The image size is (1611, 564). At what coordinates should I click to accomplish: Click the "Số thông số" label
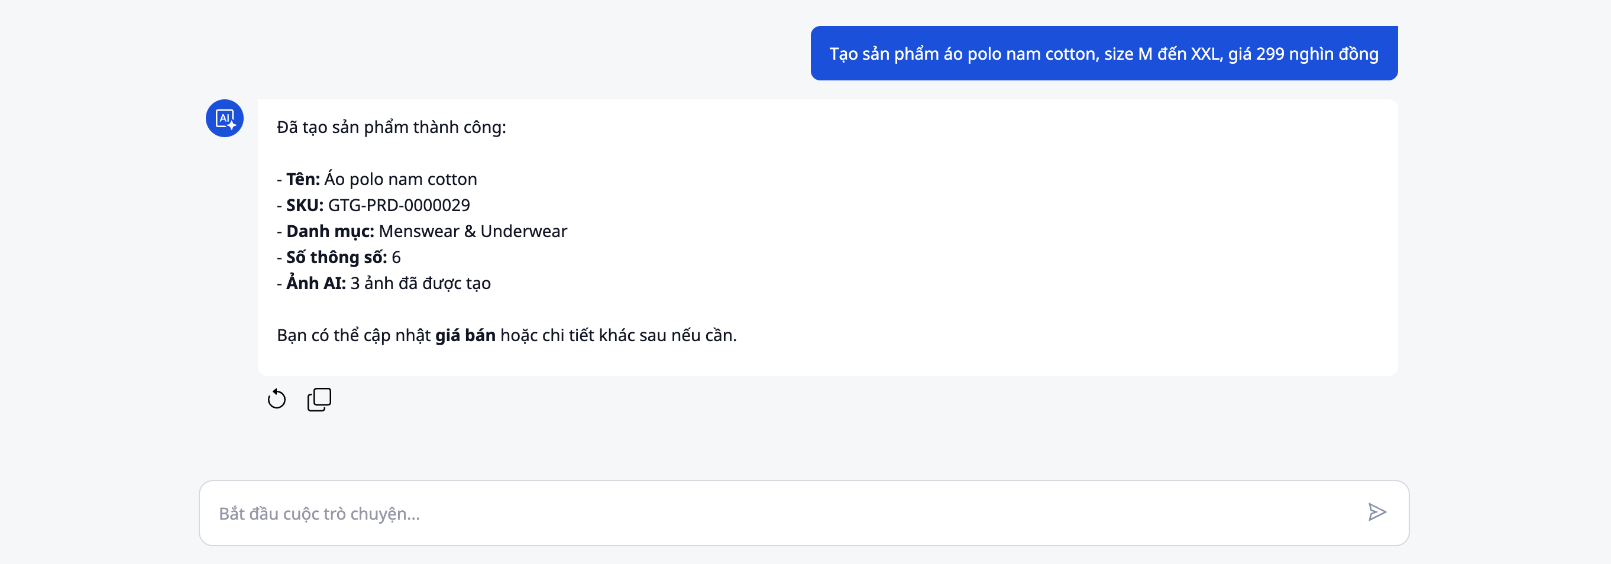coord(336,258)
